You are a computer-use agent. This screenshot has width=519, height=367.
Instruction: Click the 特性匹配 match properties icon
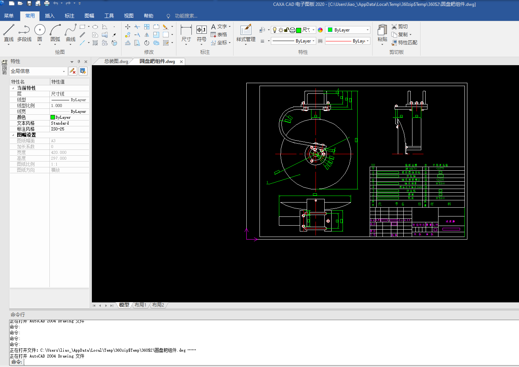394,43
